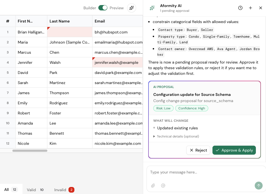Click the Foster last name cell
266x194 pixels.
tap(70, 113)
